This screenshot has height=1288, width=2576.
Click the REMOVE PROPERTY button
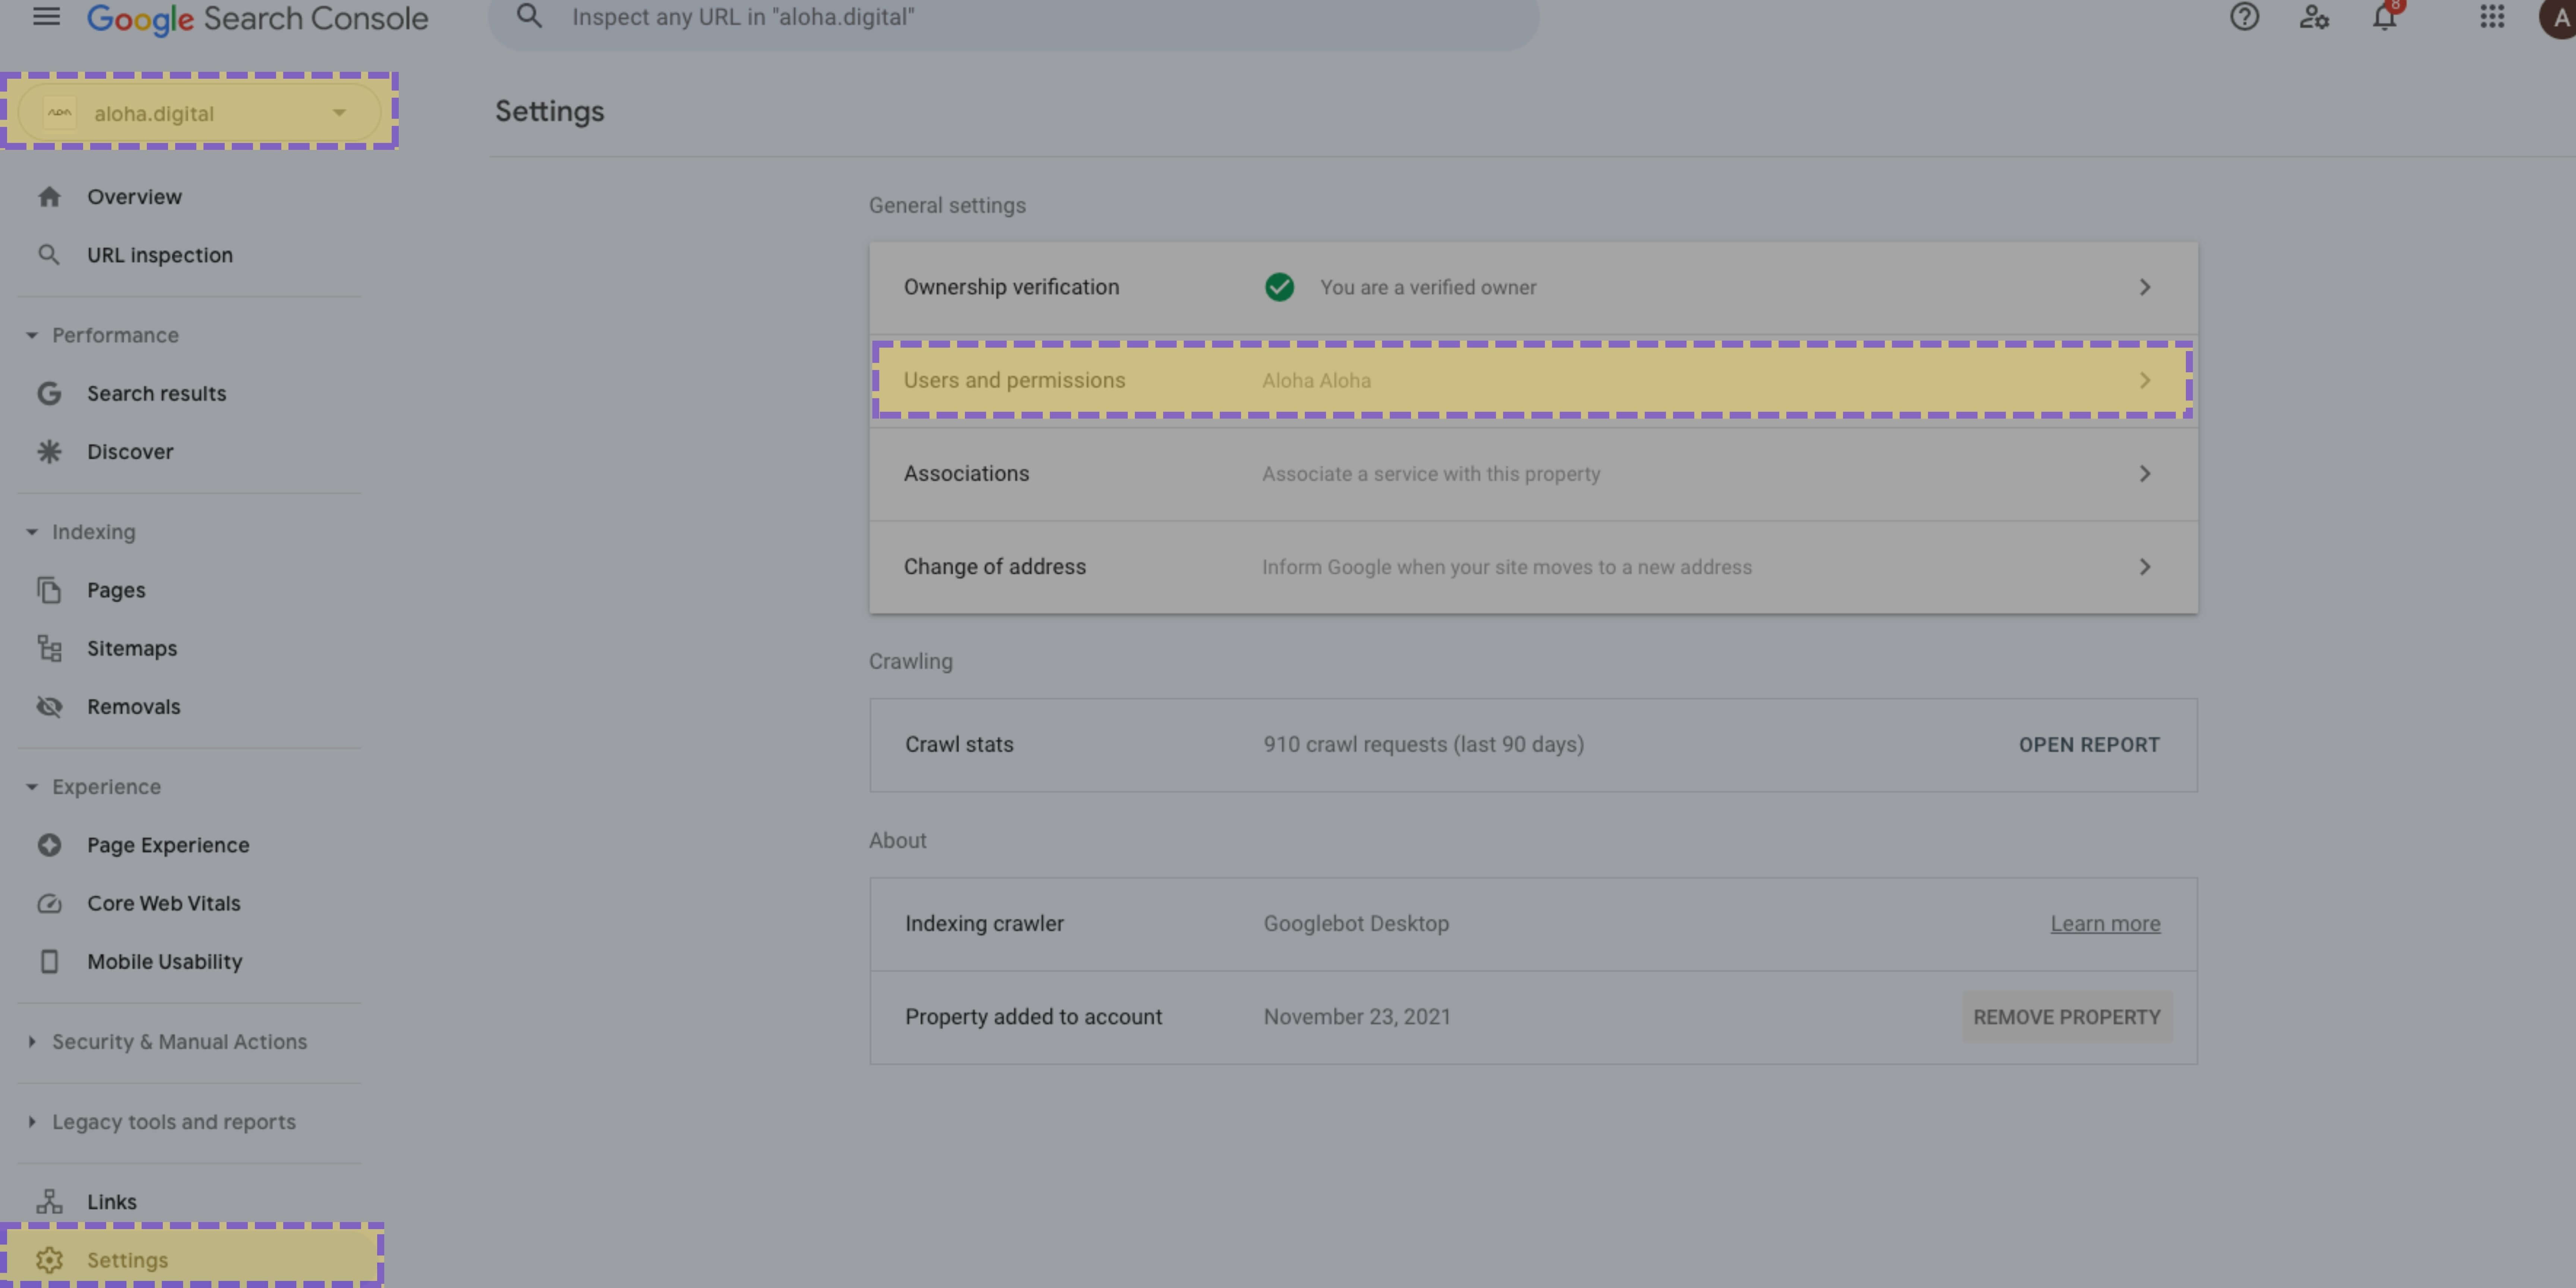pyautogui.click(x=2067, y=1017)
